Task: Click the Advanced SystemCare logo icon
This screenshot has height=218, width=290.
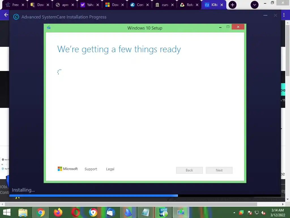Action: coord(16,17)
